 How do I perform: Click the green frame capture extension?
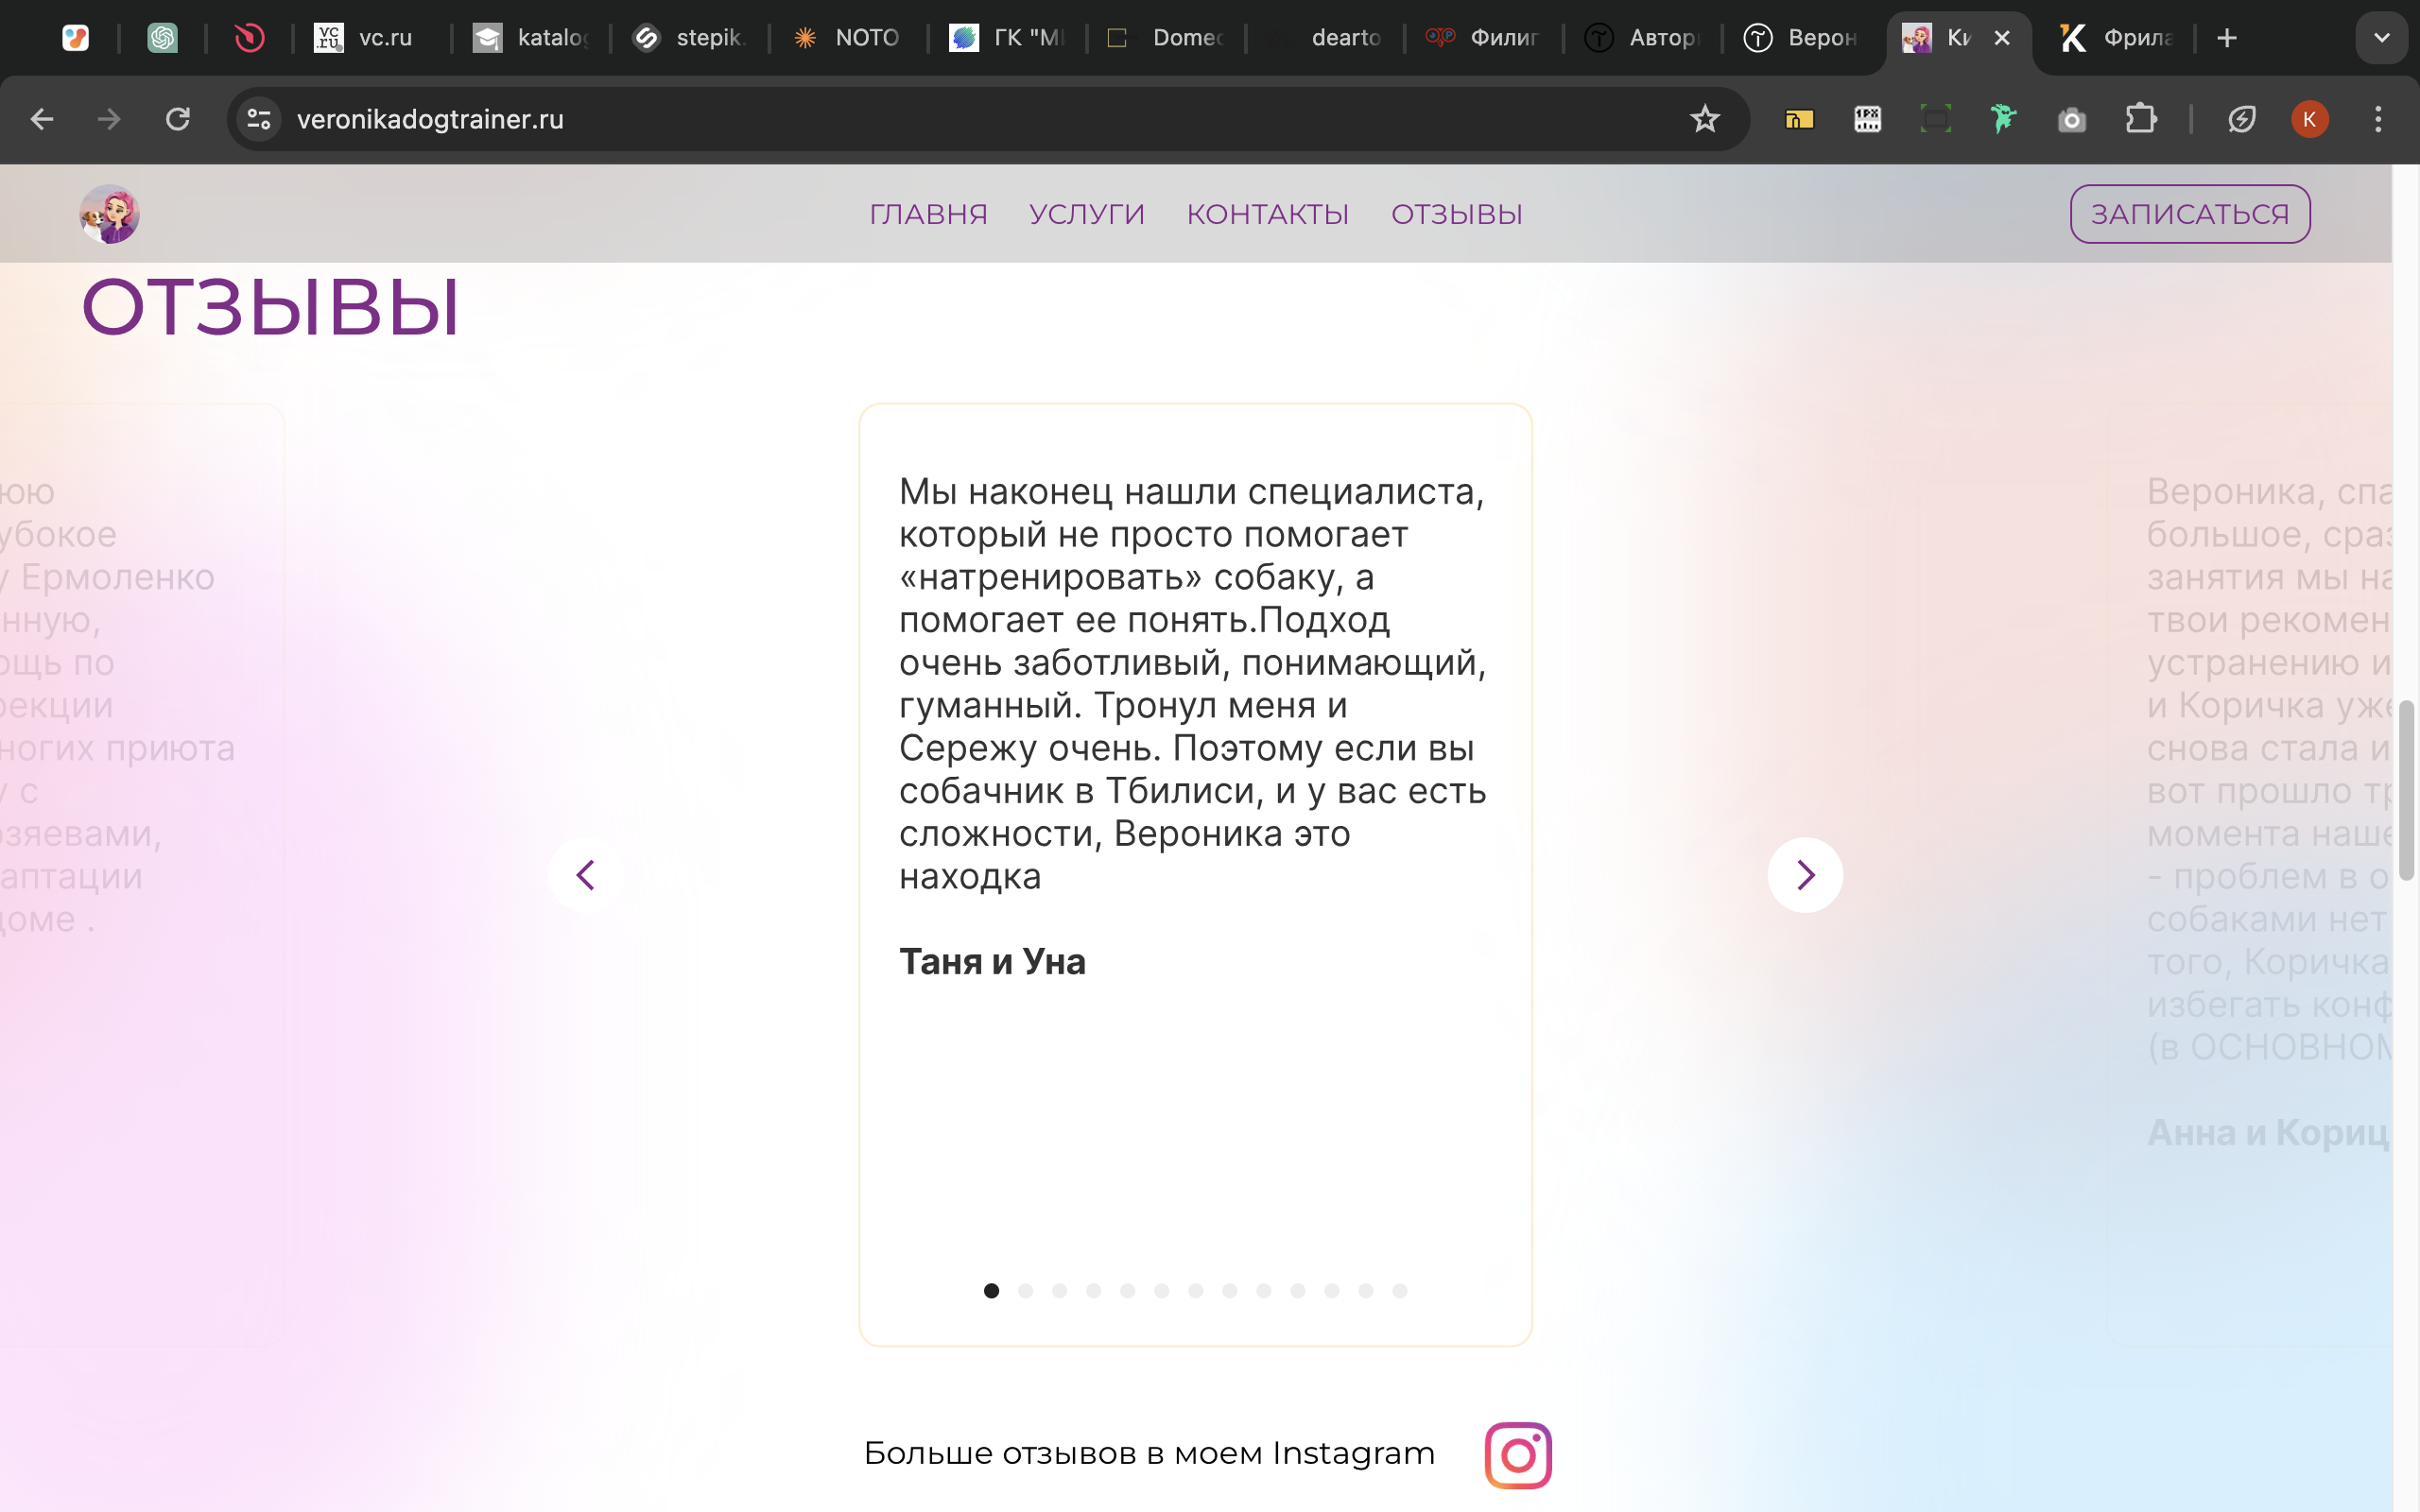pyautogui.click(x=1935, y=120)
